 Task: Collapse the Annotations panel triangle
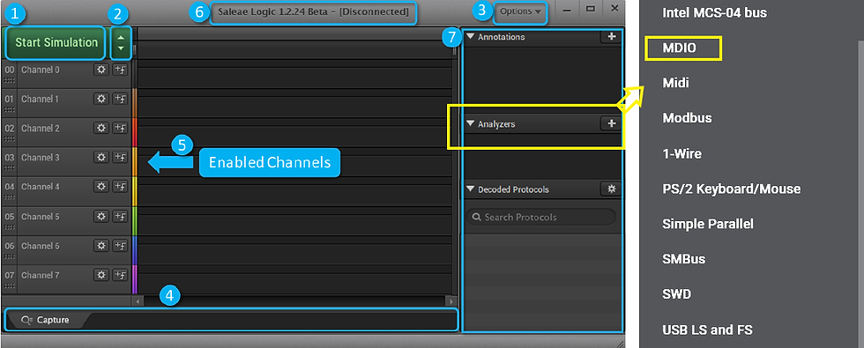[x=470, y=37]
